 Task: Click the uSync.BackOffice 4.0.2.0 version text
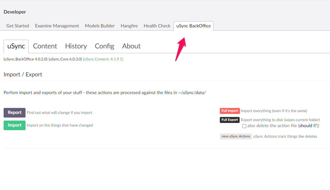[x=26, y=59]
